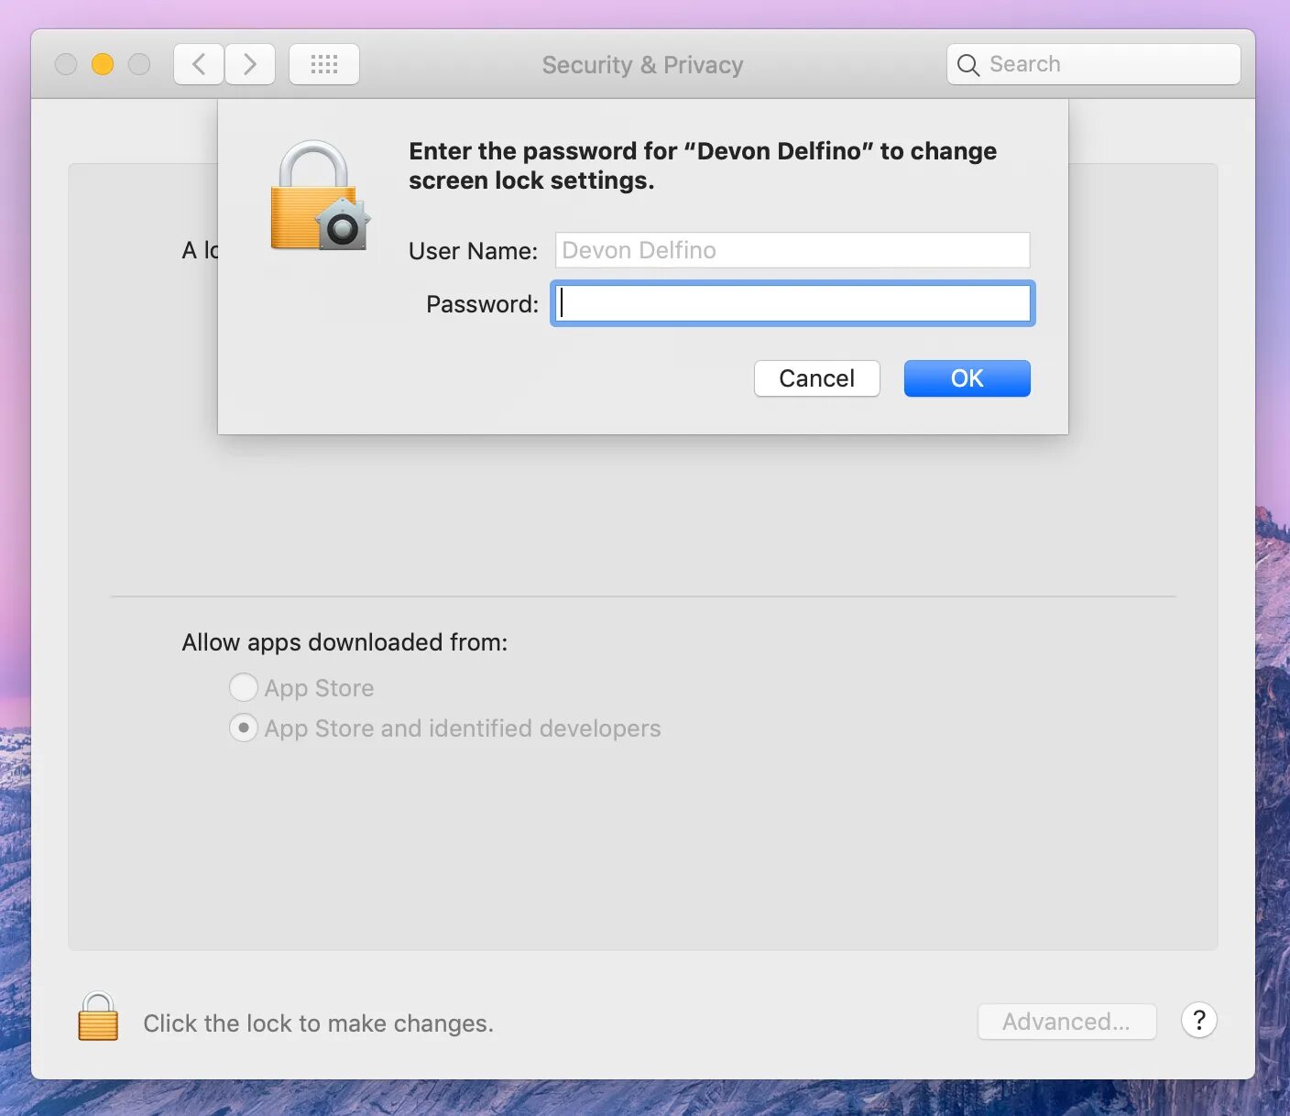Go back with the left chevron button
The height and width of the screenshot is (1116, 1290).
[199, 64]
